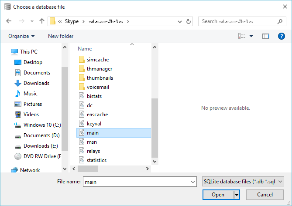Expand the Open button split arrow
Screen dimensions: 292x206
click(237, 194)
